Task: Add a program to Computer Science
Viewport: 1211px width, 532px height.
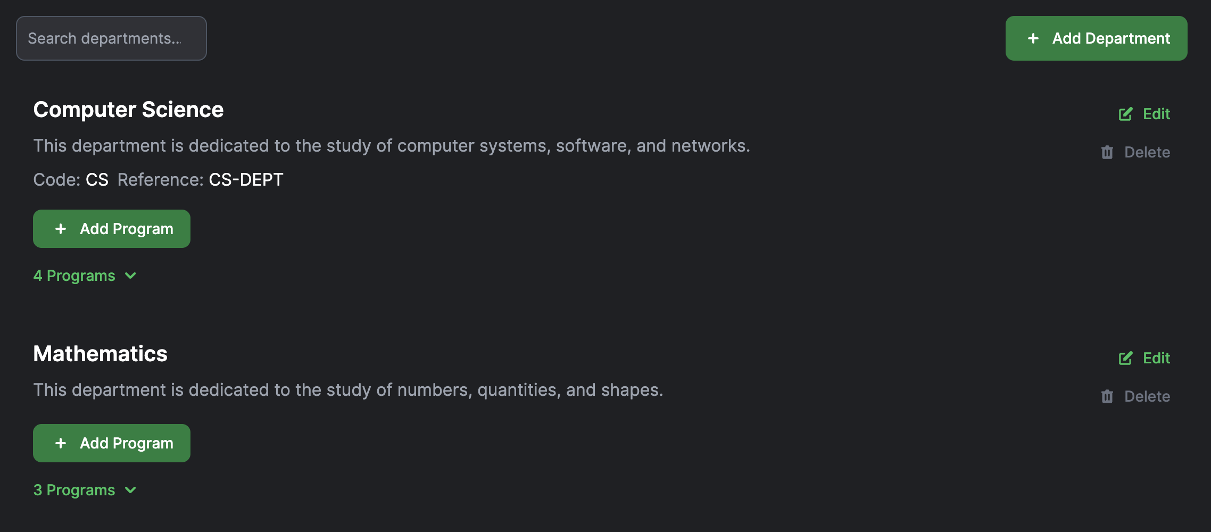Action: tap(112, 229)
